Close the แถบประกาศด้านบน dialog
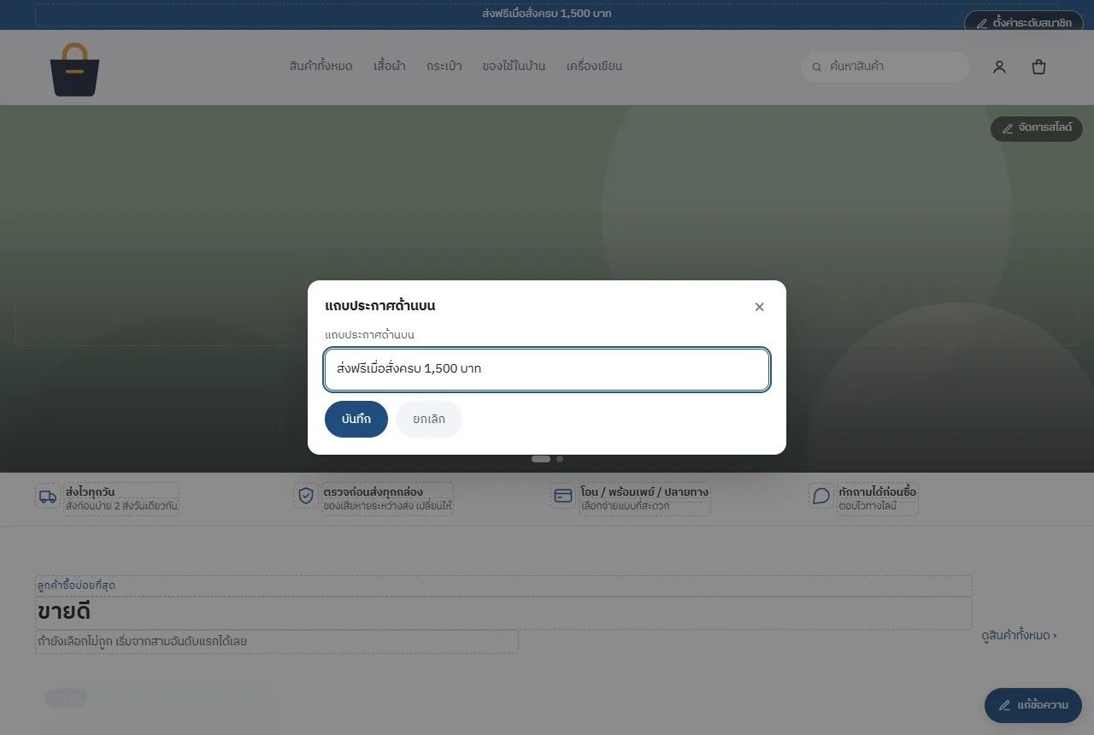The width and height of the screenshot is (1094, 735). click(x=759, y=307)
